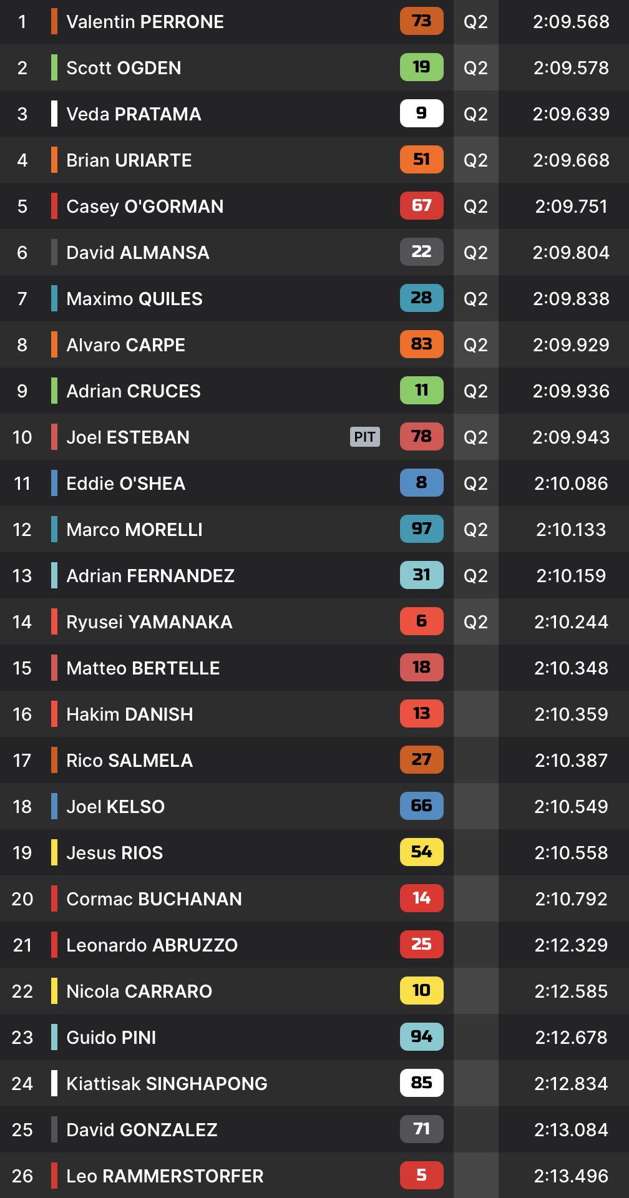Click the white number 85 badge
The image size is (629, 1198).
click(421, 1083)
